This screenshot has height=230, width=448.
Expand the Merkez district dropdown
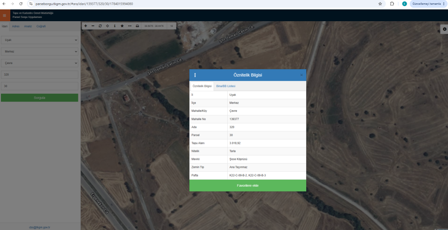[39, 51]
